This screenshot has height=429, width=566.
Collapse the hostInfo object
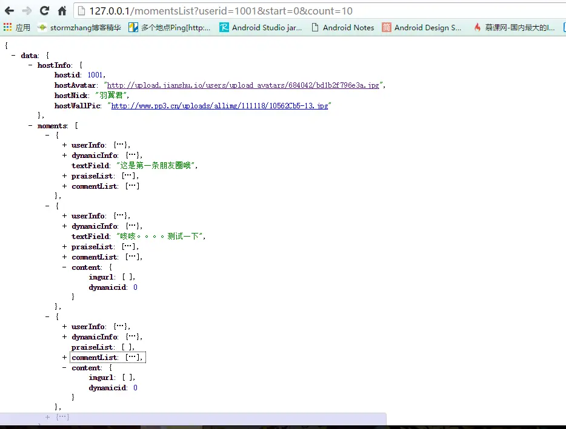(30, 65)
